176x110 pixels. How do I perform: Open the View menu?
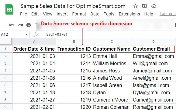(x=48, y=14)
